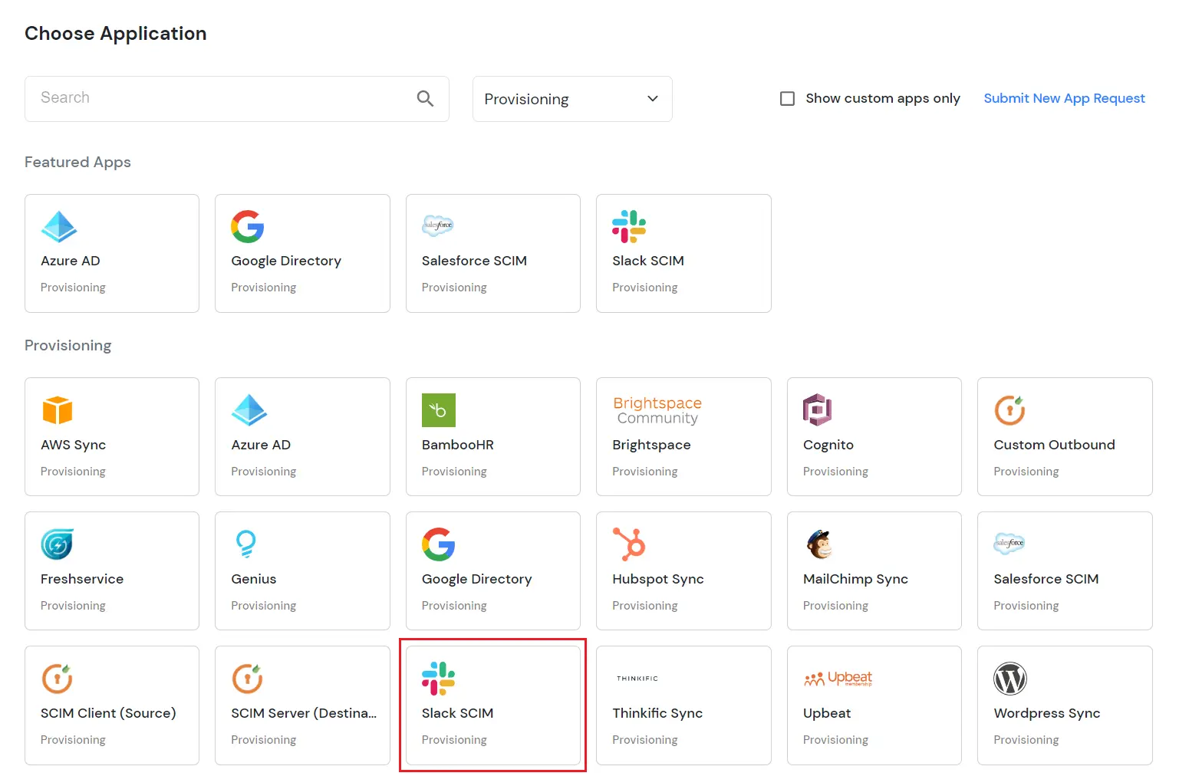
Task: Click Azure AD icon in Featured Apps
Action: click(59, 226)
